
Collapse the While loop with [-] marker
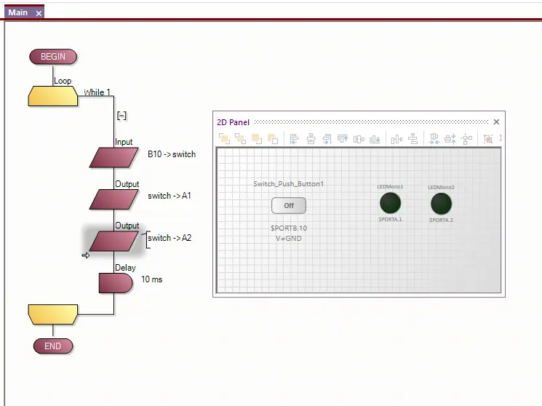click(x=121, y=115)
